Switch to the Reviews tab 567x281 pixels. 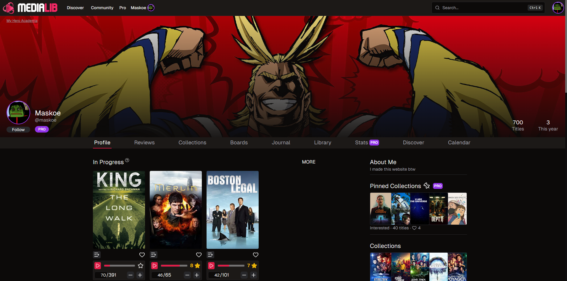[144, 143]
